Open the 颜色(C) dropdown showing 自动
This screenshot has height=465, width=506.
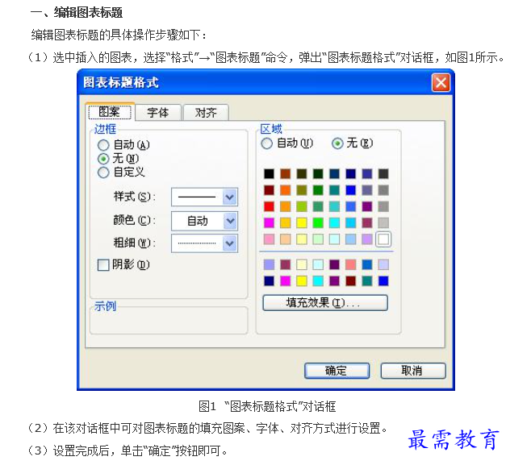(x=205, y=221)
